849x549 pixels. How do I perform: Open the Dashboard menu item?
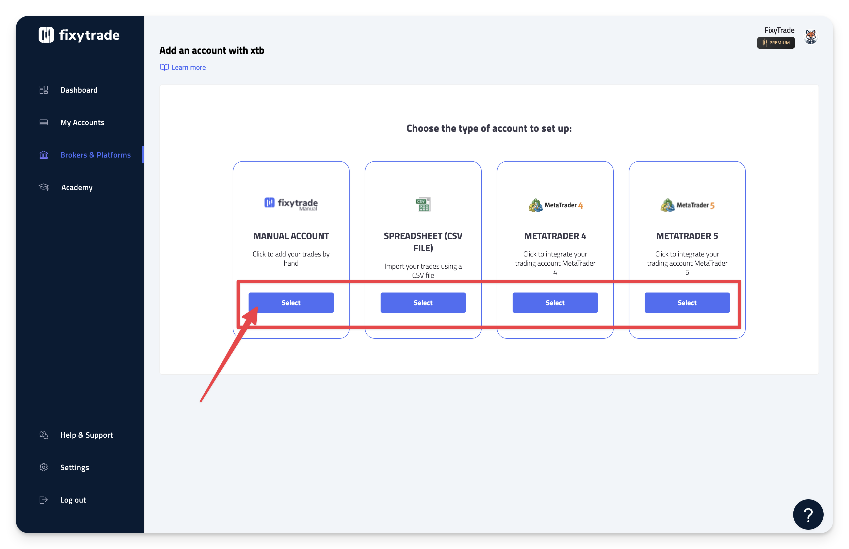point(79,90)
